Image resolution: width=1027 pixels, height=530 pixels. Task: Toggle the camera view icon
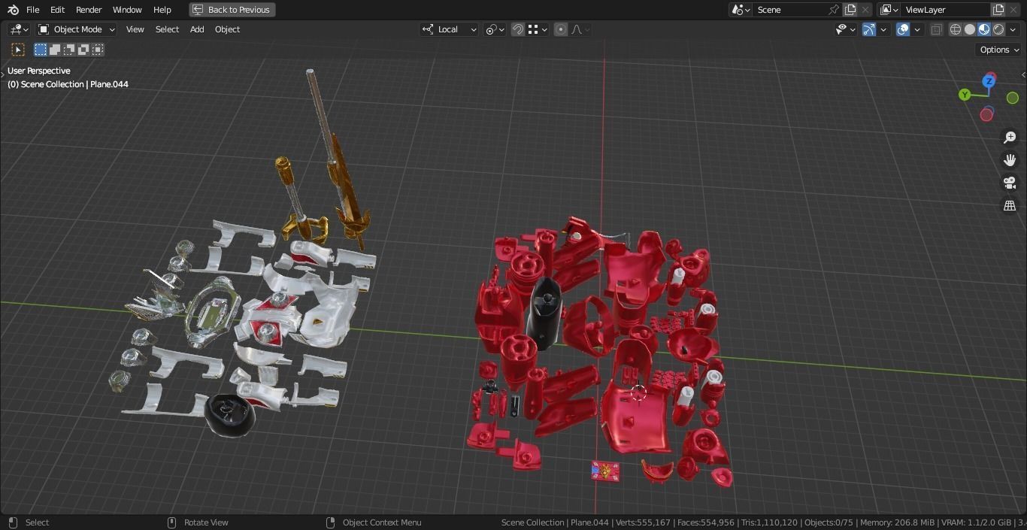pos(1010,183)
